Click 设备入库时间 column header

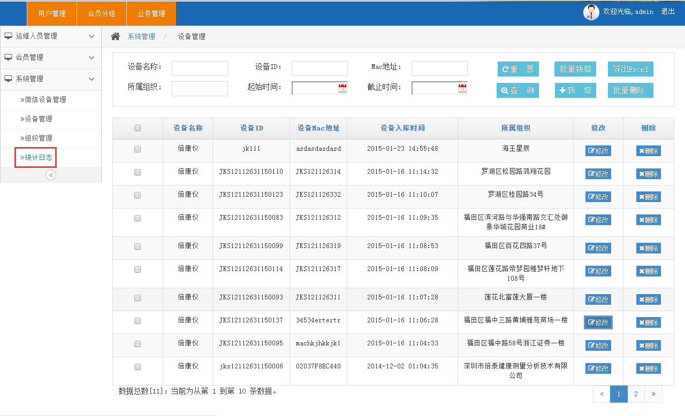tap(402, 128)
